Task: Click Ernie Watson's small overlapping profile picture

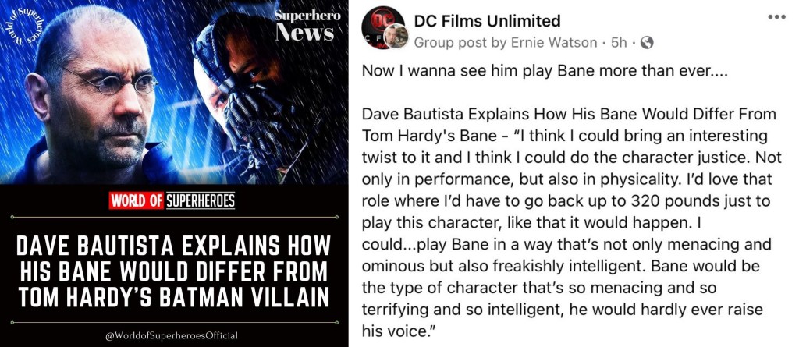Action: (x=396, y=36)
